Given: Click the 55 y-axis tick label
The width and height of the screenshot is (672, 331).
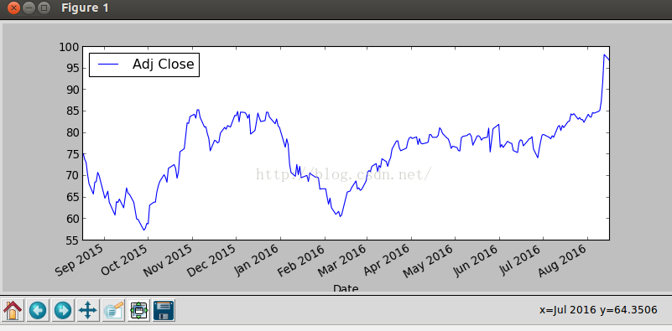Looking at the screenshot, I should 72,240.
